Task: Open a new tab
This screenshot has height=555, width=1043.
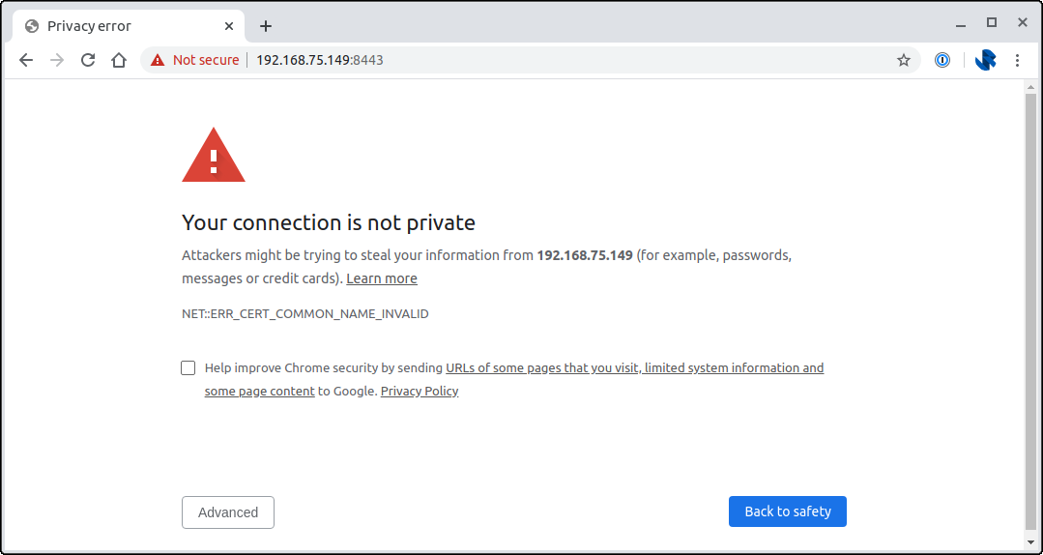Action: click(x=266, y=26)
